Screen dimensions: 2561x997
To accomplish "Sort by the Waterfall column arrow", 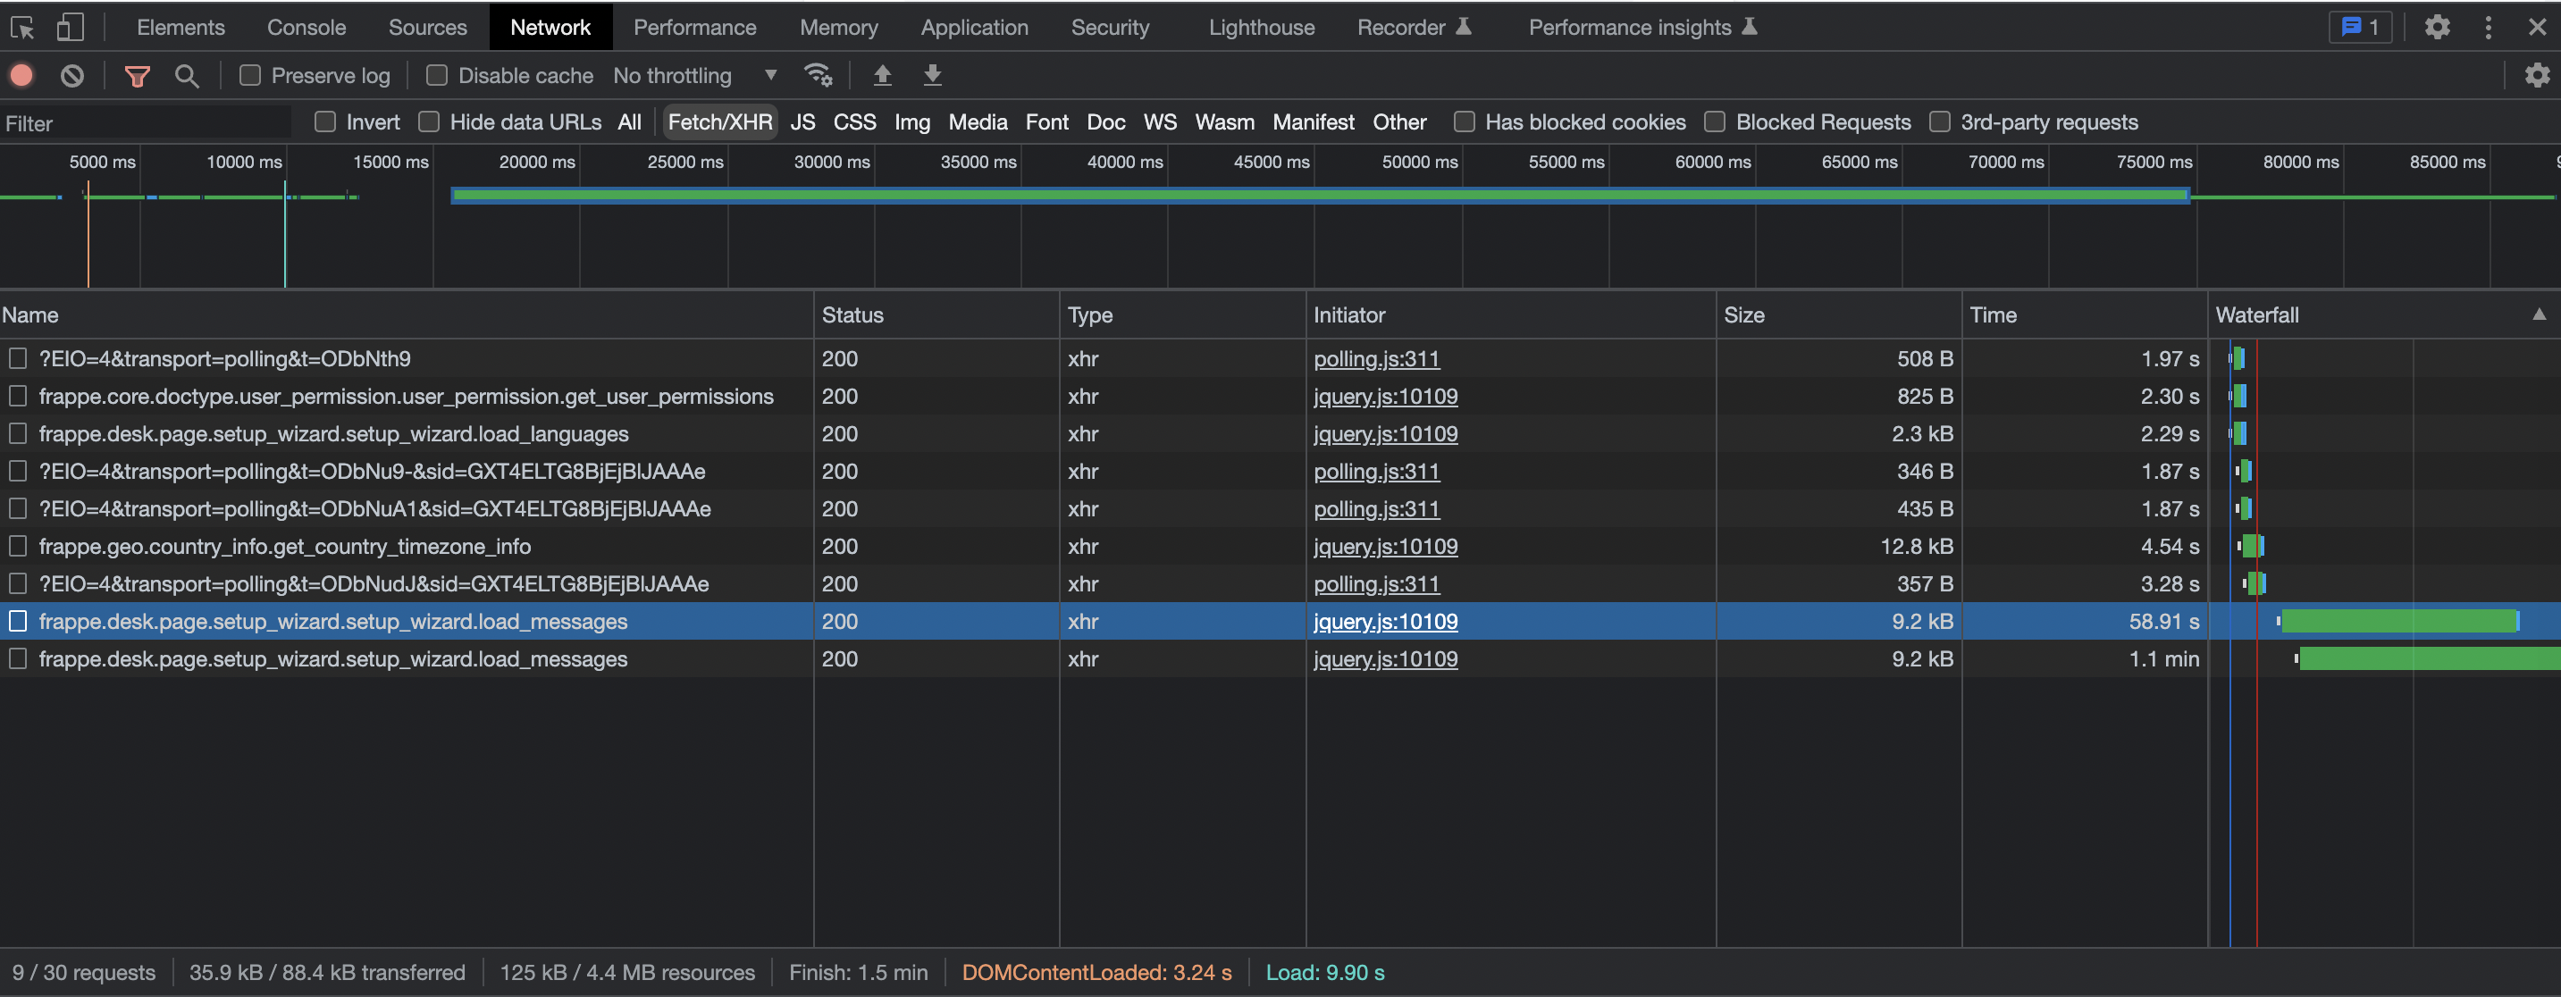I will (x=2538, y=314).
